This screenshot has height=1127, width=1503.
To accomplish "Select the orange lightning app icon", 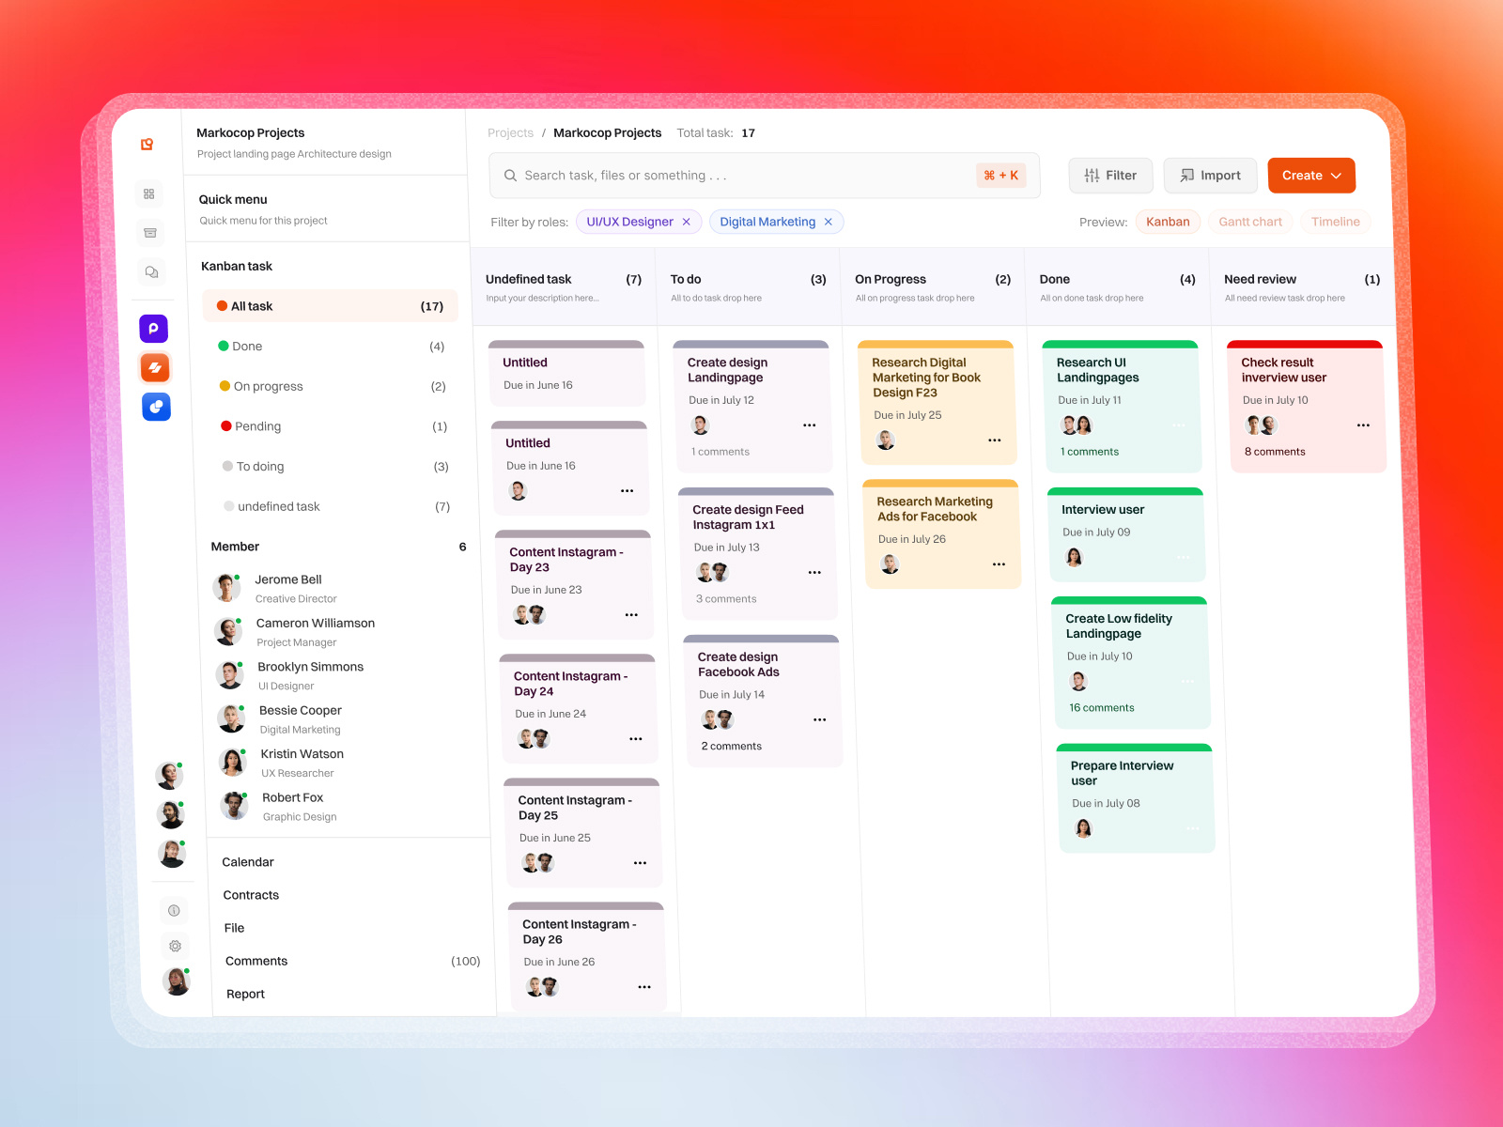I will point(153,367).
